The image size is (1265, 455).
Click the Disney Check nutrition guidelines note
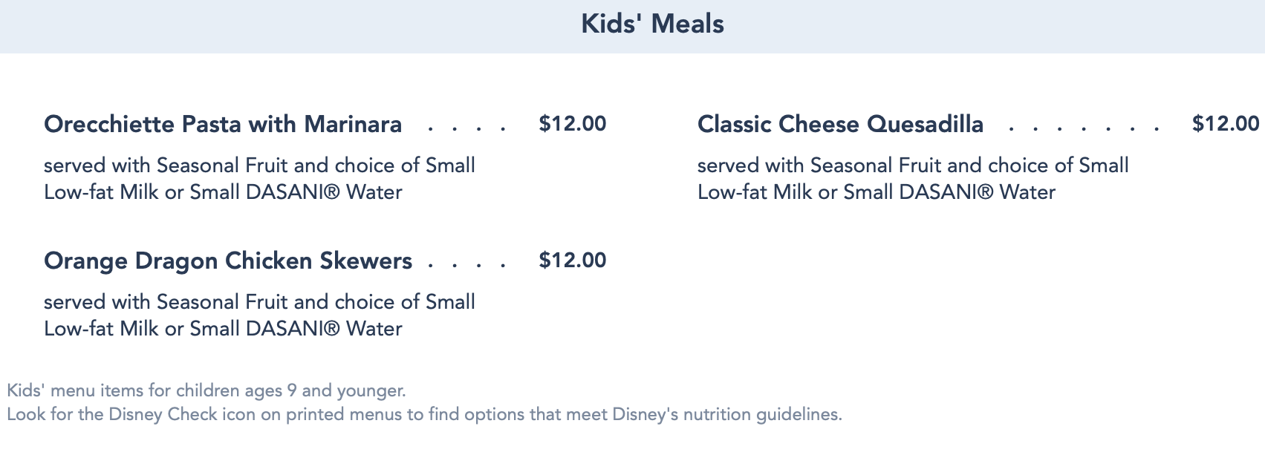(424, 414)
